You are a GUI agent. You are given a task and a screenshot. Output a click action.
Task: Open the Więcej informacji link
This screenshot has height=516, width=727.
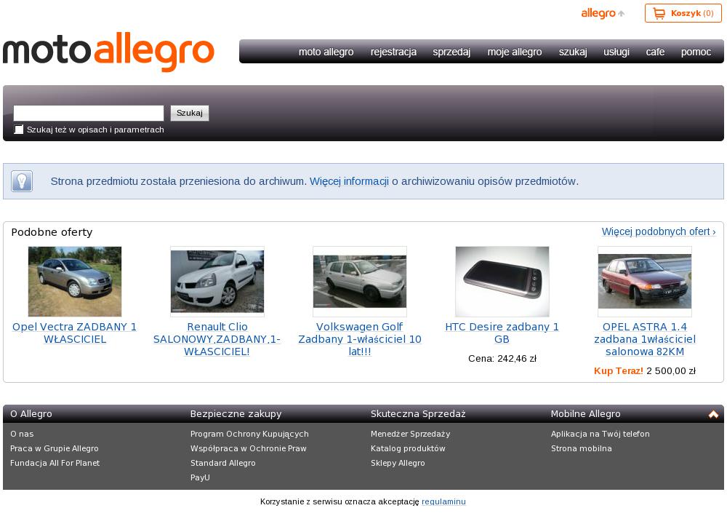click(349, 181)
